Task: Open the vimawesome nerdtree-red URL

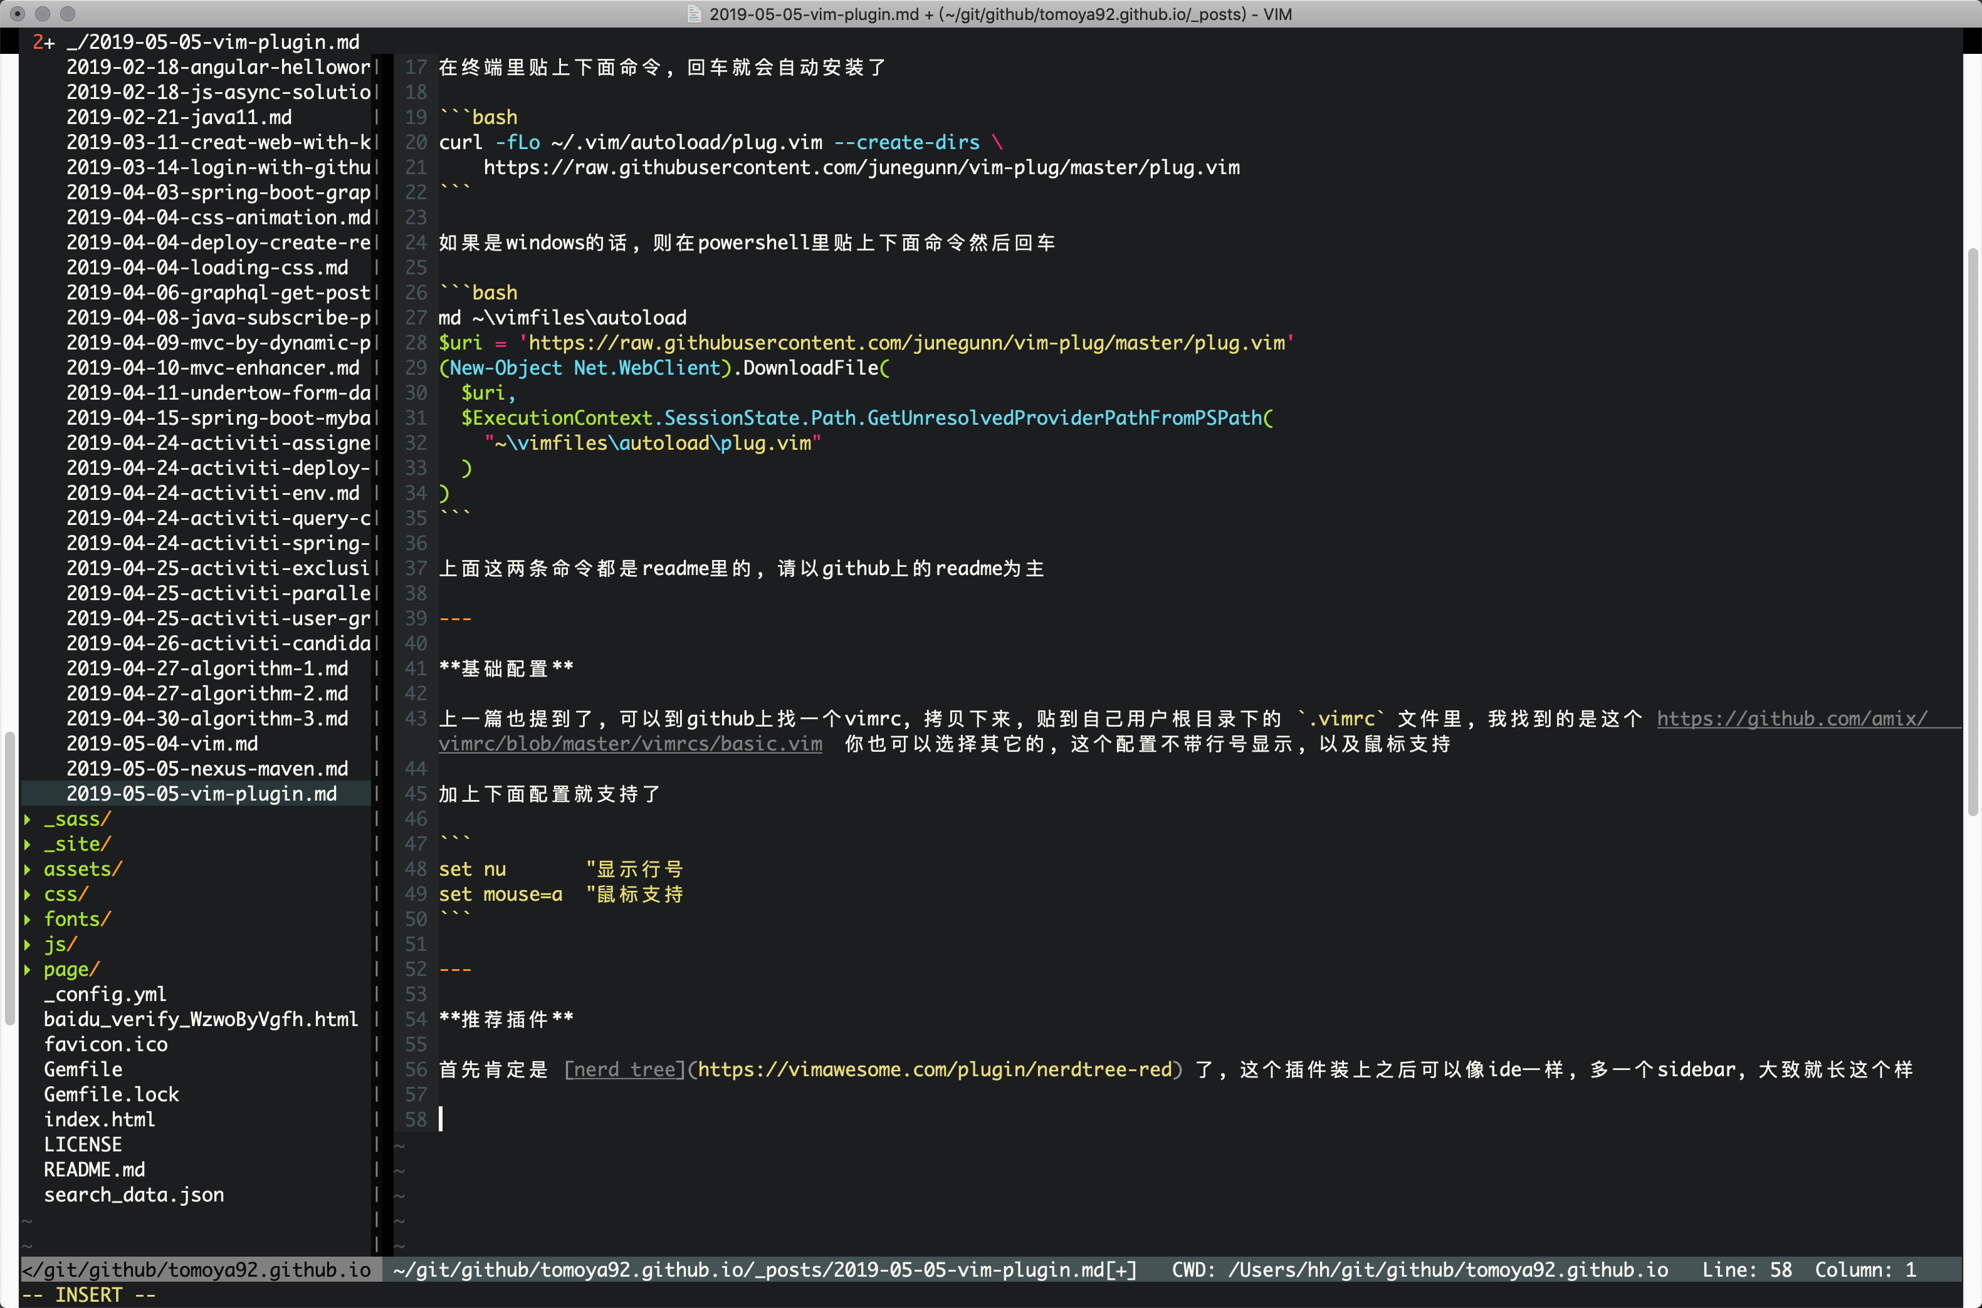Action: (x=935, y=1069)
